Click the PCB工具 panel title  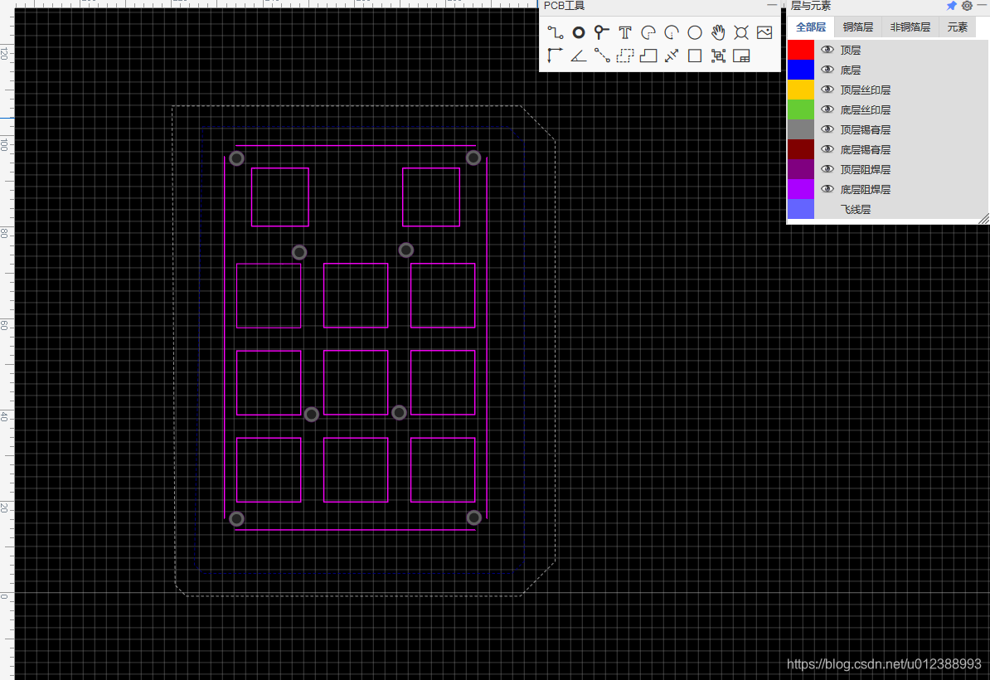tap(564, 6)
